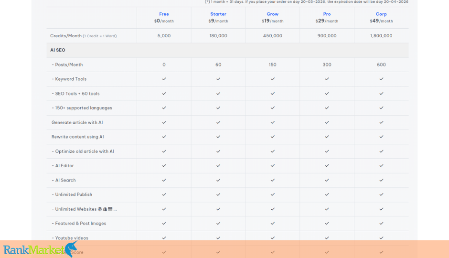Select the 900,000 credits cell
The width and height of the screenshot is (449, 258).
327,36
